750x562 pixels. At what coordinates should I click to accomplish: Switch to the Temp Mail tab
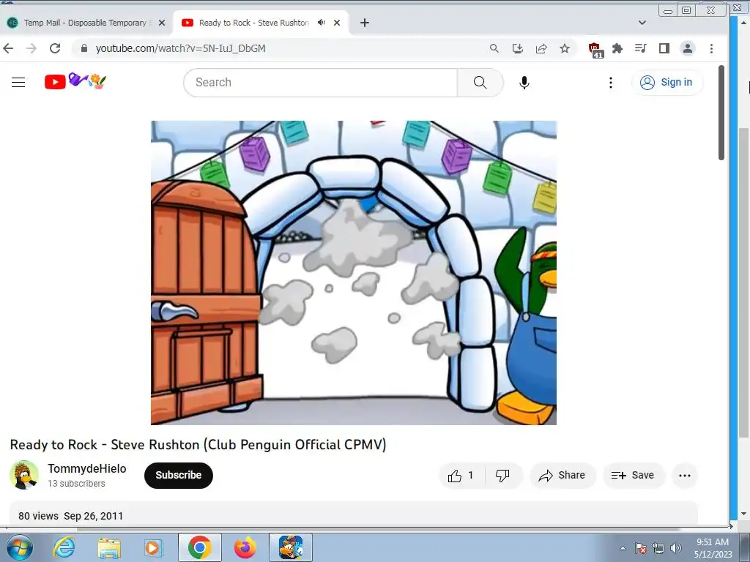[86, 23]
